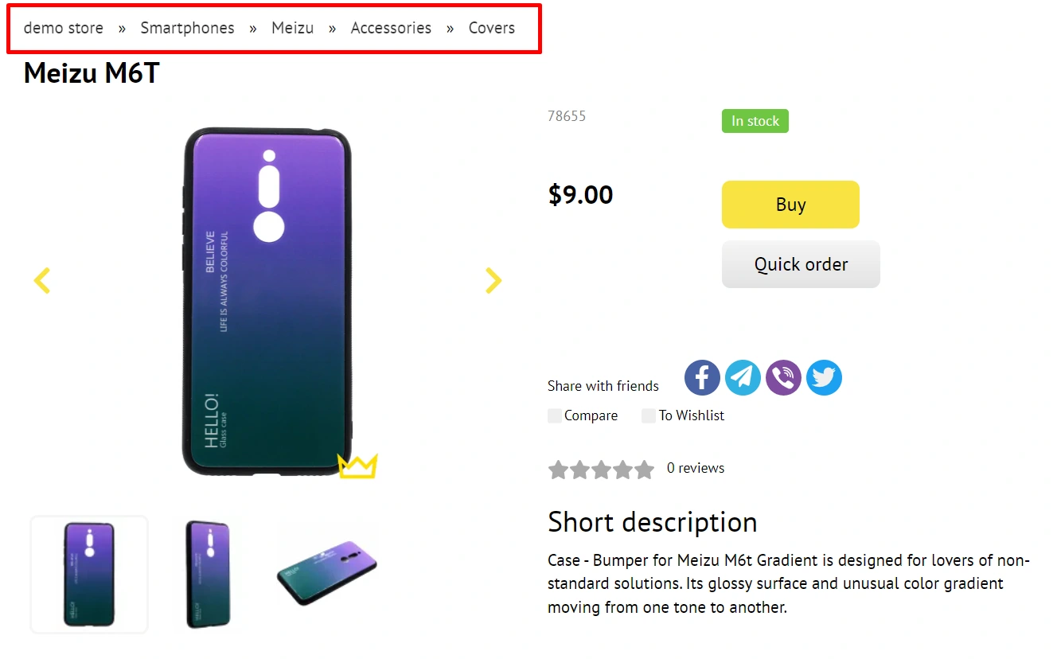Viewport: 1057px width, 659px height.
Task: Click the yellow crown icon on image
Action: click(x=357, y=466)
